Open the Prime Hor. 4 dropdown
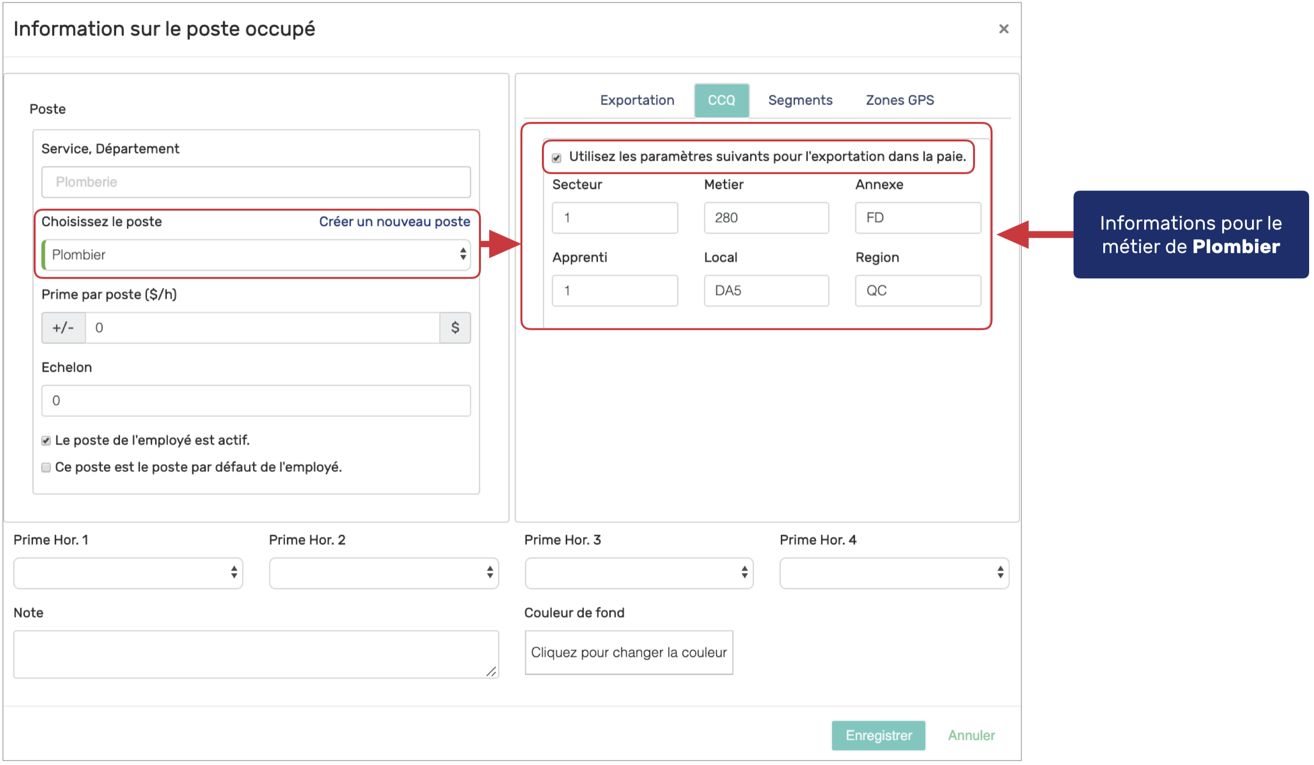Image resolution: width=1314 pixels, height=765 pixels. (894, 573)
